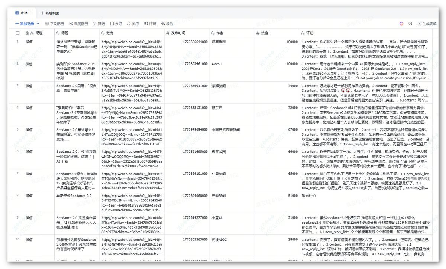Click the publish time 1770874068000
This screenshot has height=269, width=446.
(x=195, y=195)
